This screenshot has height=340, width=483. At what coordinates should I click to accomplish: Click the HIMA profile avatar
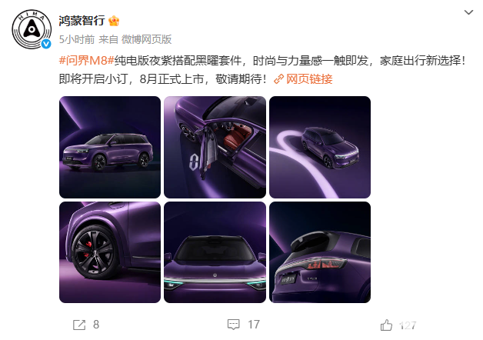pos(32,29)
